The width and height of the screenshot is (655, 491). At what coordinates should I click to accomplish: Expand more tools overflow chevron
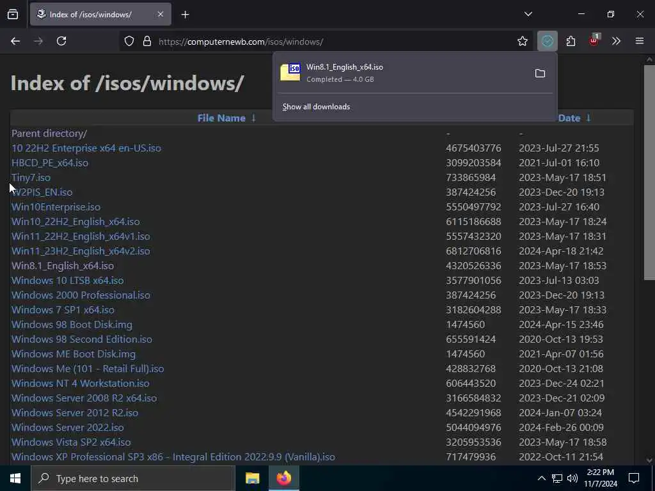click(616, 41)
